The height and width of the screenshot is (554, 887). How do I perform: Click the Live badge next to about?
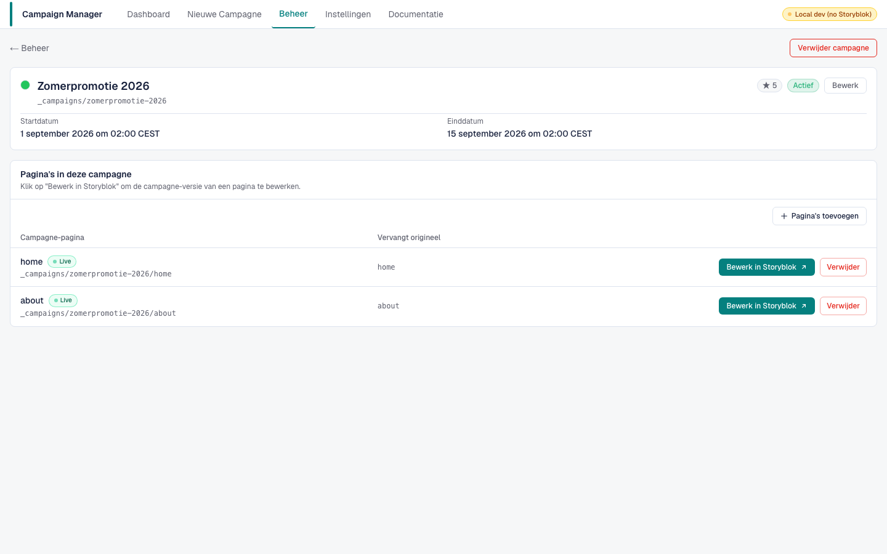pos(63,300)
